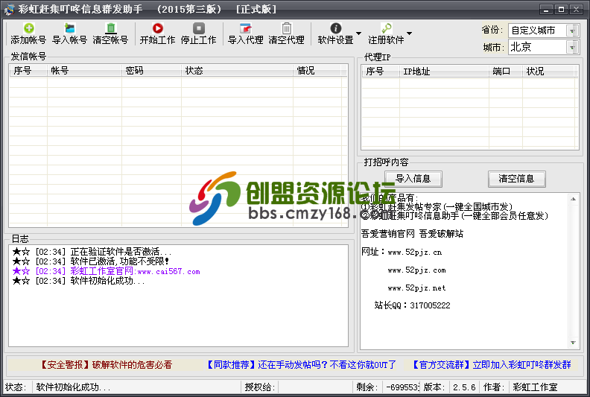590x397 pixels.
Task: Click the 状态 column header in accounts
Action: pos(237,71)
